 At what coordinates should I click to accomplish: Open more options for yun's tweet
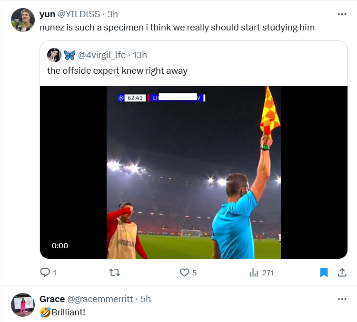pos(342,14)
